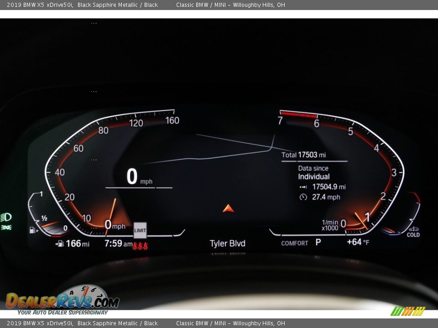Screen dimensions: 438x328
Task: Click the green parking lights indicator icon
Action: [6, 228]
